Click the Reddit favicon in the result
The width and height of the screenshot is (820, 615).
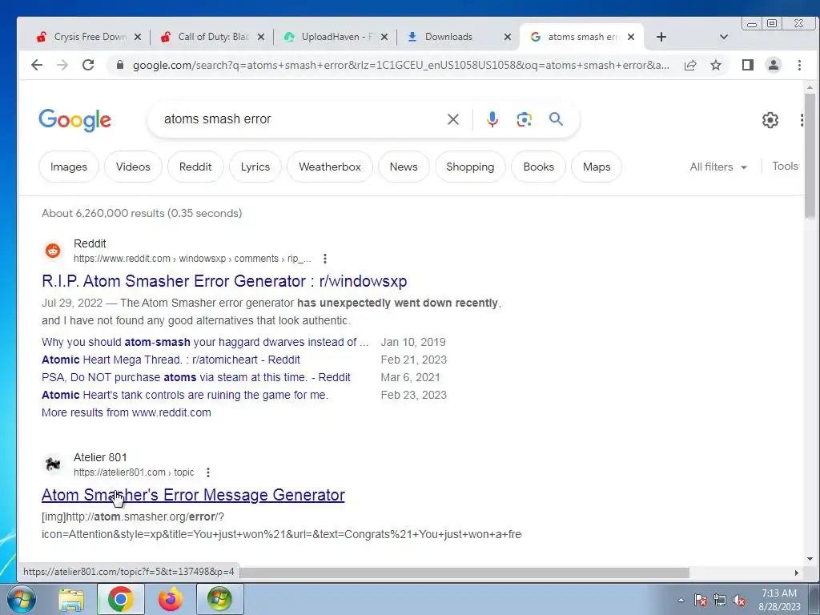pyautogui.click(x=53, y=251)
